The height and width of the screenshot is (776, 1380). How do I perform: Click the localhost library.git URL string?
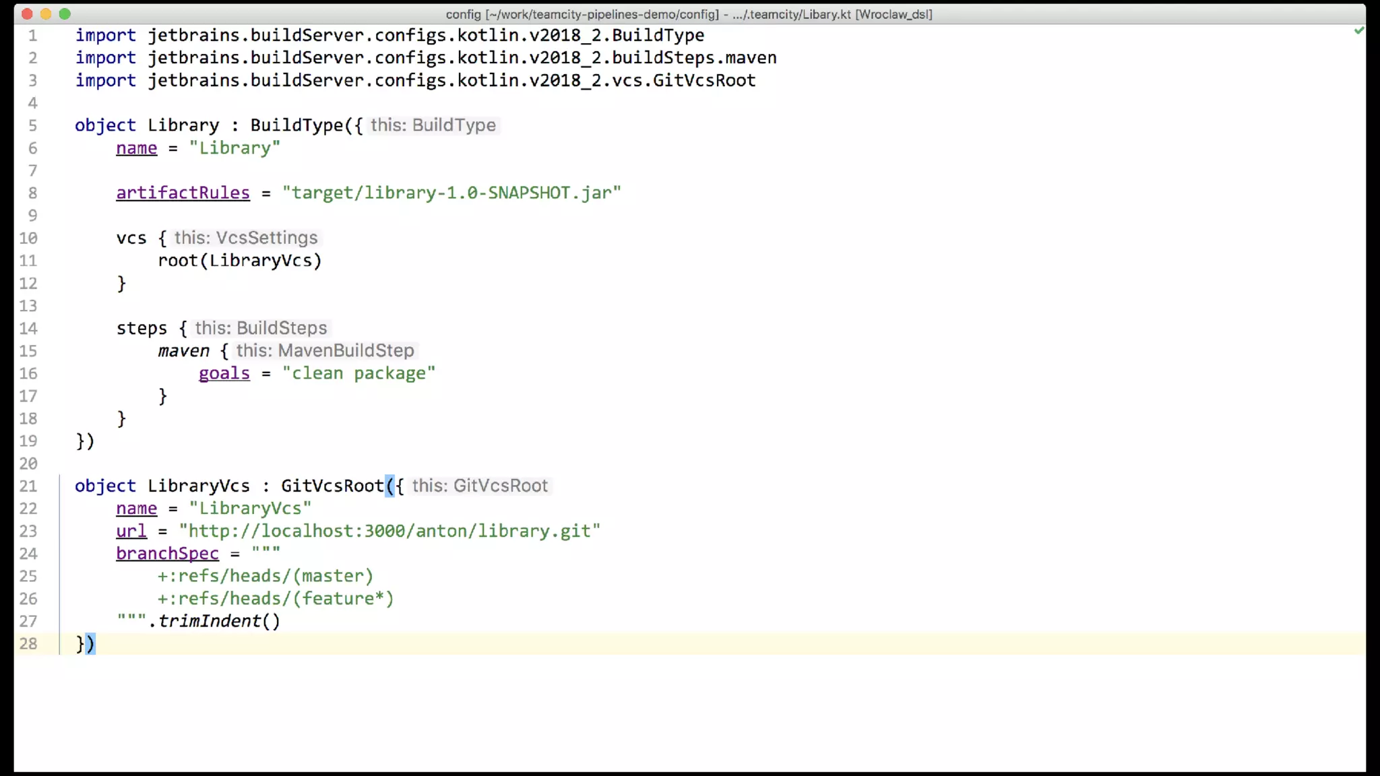point(389,531)
